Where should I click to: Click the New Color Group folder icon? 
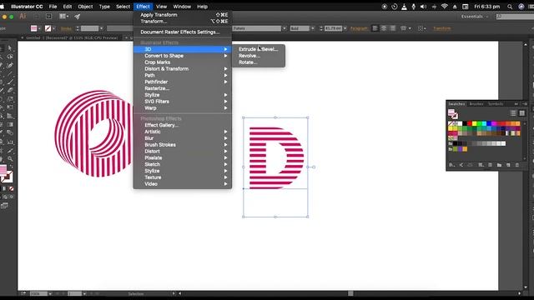(499, 165)
